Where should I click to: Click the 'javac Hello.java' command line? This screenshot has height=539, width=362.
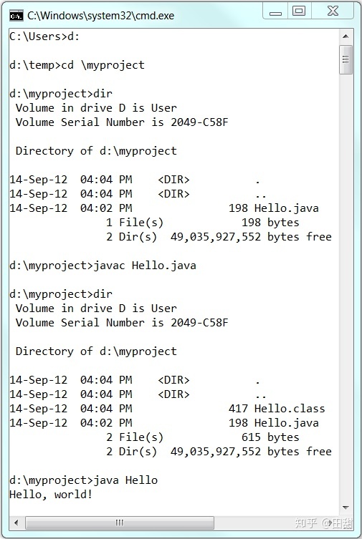[103, 266]
